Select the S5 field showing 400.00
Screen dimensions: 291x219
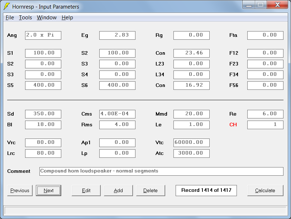pyautogui.click(x=43, y=86)
